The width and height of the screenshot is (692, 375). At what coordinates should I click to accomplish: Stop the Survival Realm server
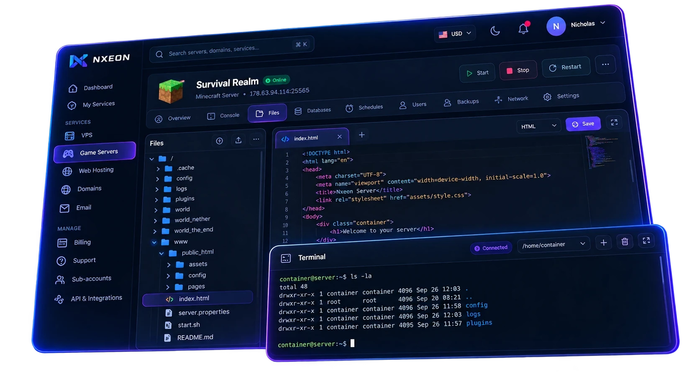(518, 70)
